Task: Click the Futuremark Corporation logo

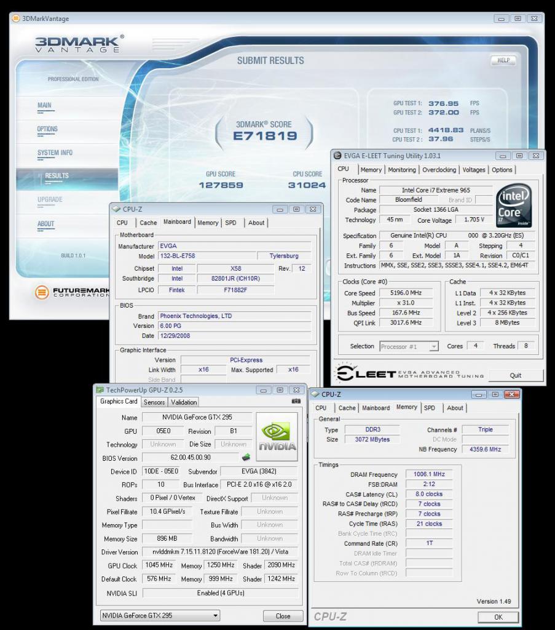Action: [x=73, y=292]
